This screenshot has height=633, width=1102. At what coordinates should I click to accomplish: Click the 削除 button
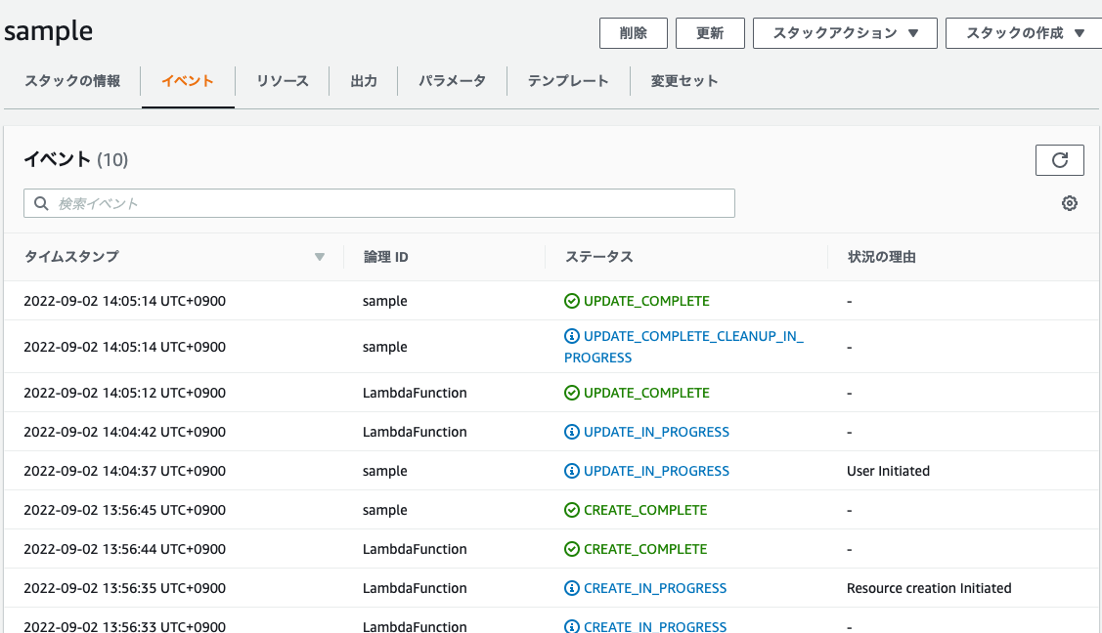point(634,33)
